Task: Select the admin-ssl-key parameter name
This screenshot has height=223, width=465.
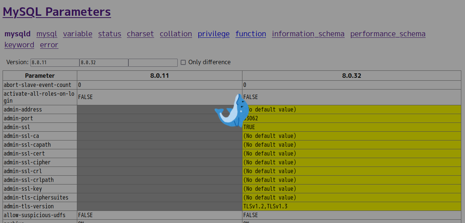Action: 23,189
